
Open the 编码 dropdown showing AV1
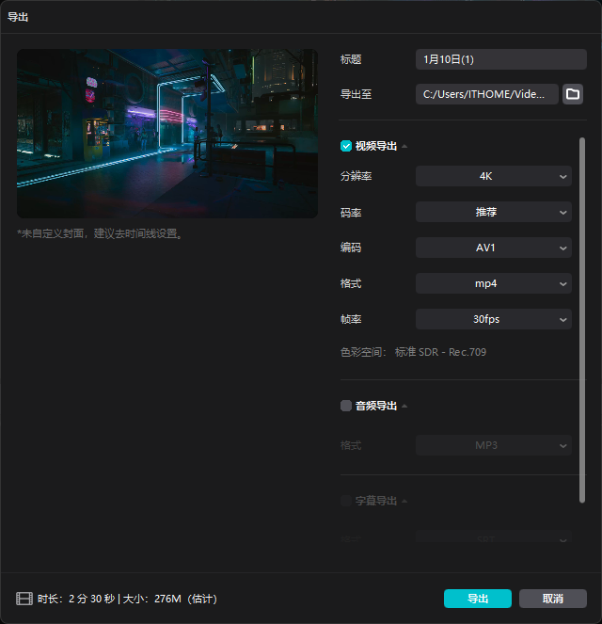click(x=493, y=248)
